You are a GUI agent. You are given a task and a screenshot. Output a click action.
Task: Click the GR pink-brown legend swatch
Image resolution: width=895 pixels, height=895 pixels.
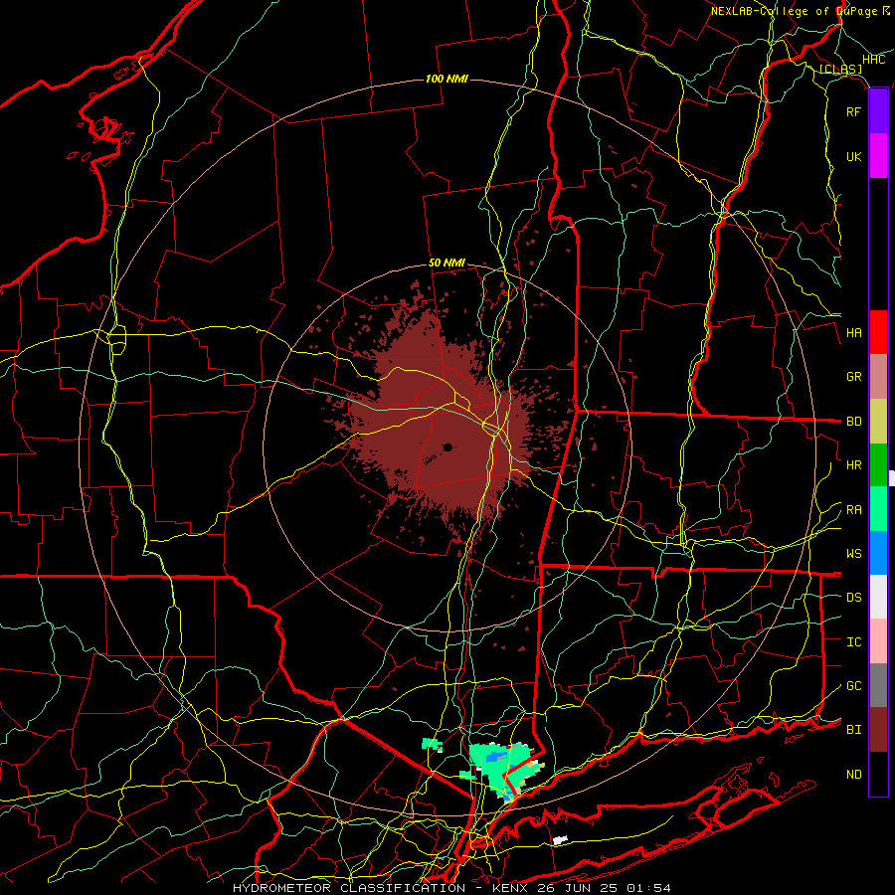pyautogui.click(x=878, y=377)
